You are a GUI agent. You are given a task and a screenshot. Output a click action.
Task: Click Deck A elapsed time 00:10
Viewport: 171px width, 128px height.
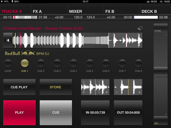pyautogui.click(x=7, y=17)
